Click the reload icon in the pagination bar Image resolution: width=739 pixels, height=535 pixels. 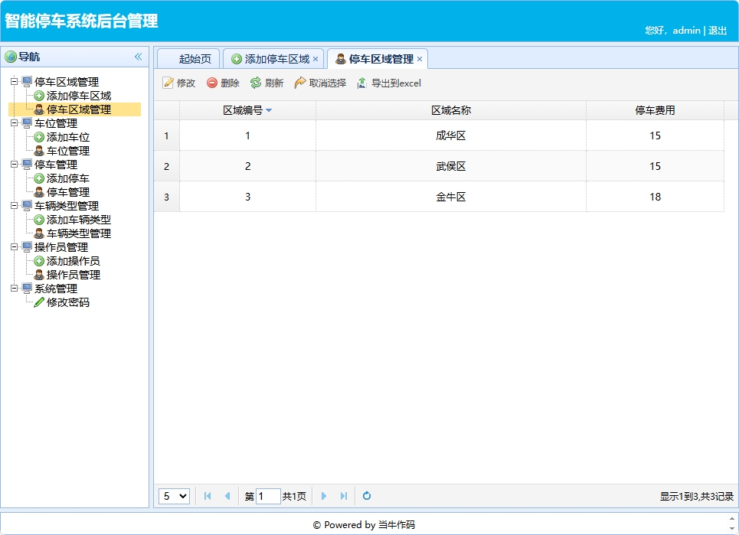[366, 496]
